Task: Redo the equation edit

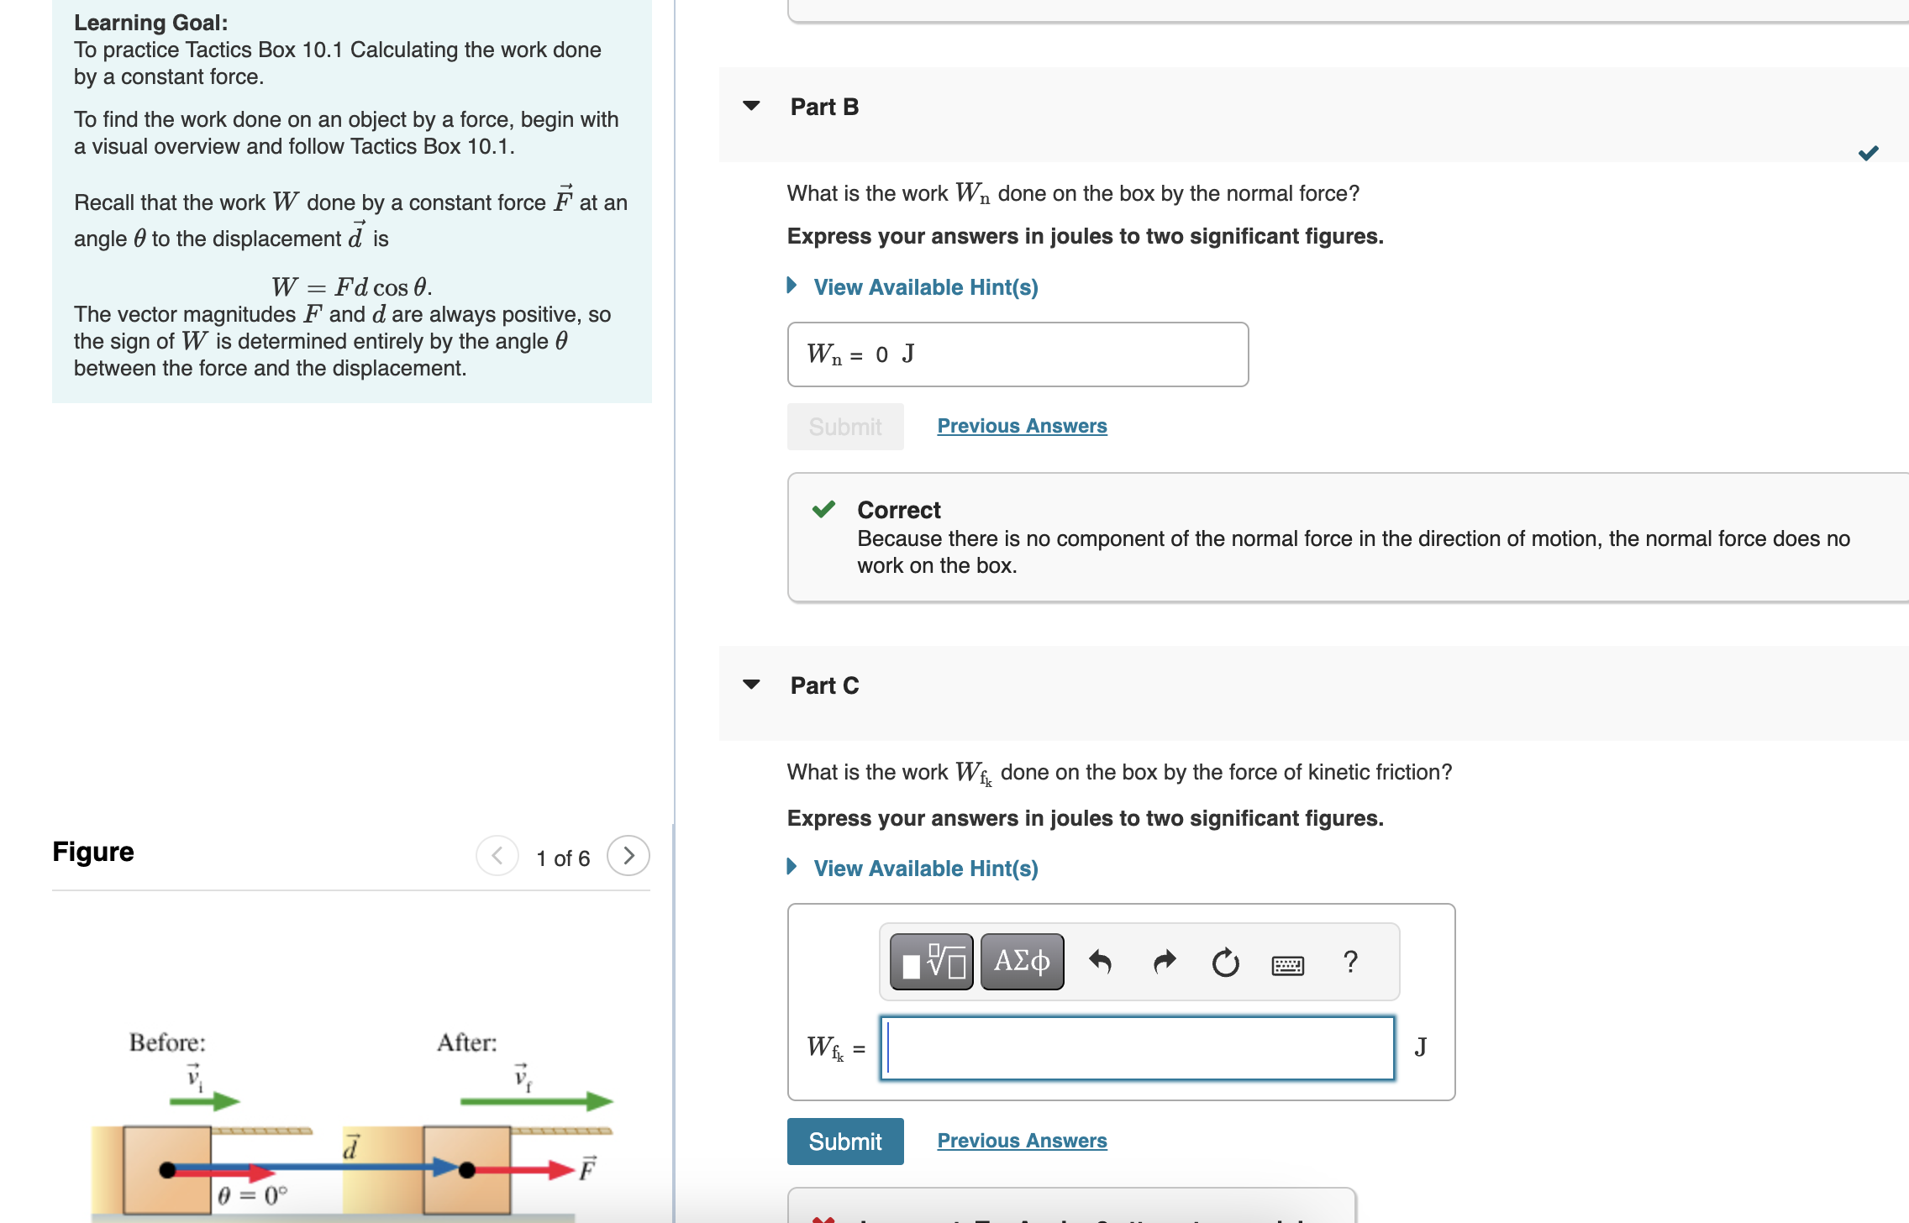Action: [x=1165, y=963]
